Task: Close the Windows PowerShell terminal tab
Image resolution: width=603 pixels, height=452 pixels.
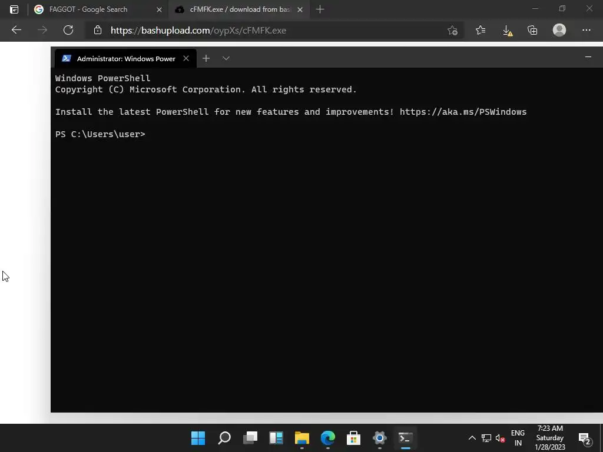Action: 186,58
